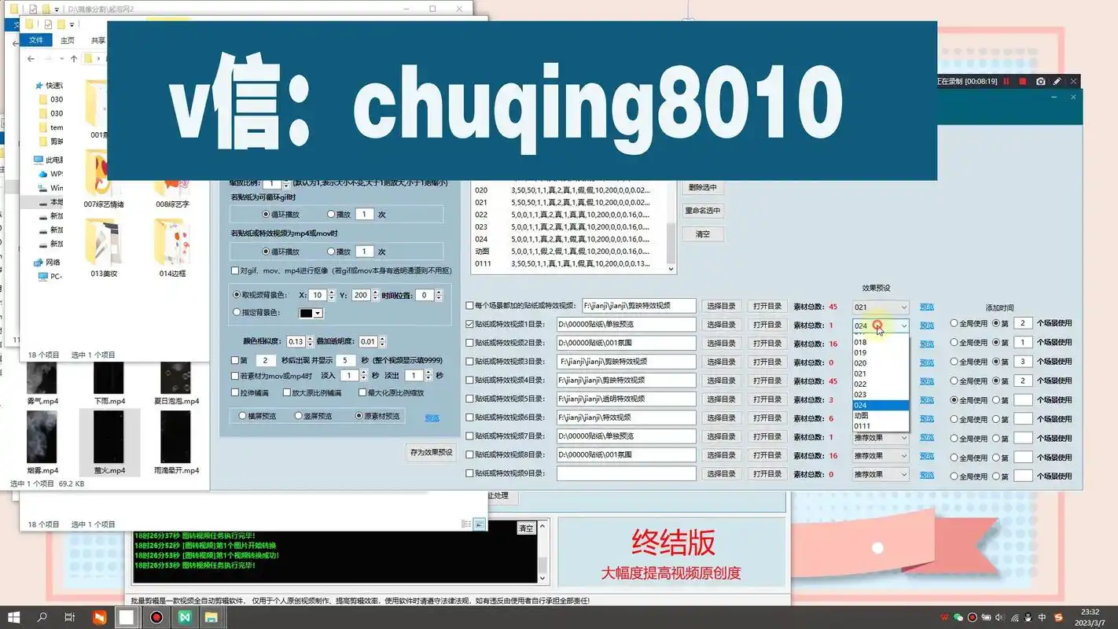This screenshot has width=1118, height=629.
Task: Open the black 指定背景色 color picker
Action: (311, 313)
